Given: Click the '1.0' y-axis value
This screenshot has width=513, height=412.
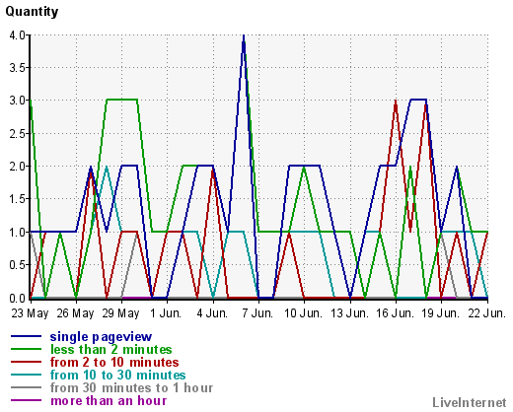Looking at the screenshot, I should [18, 233].
